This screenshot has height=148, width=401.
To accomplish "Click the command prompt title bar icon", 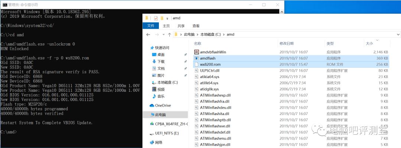I will point(4,4).
